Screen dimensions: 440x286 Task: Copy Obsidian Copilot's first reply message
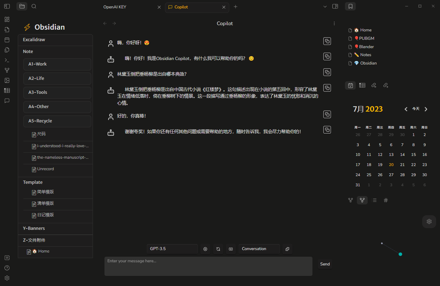[327, 56]
